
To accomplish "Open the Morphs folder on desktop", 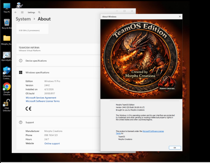I will (x=7, y=40).
